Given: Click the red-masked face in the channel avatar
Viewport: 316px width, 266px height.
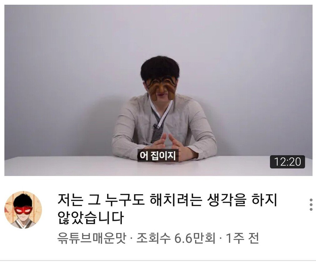Looking at the screenshot, I should coord(23,210).
